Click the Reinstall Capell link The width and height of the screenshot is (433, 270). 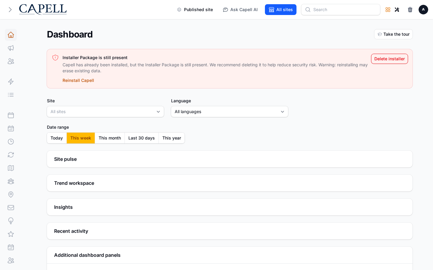pos(78,80)
